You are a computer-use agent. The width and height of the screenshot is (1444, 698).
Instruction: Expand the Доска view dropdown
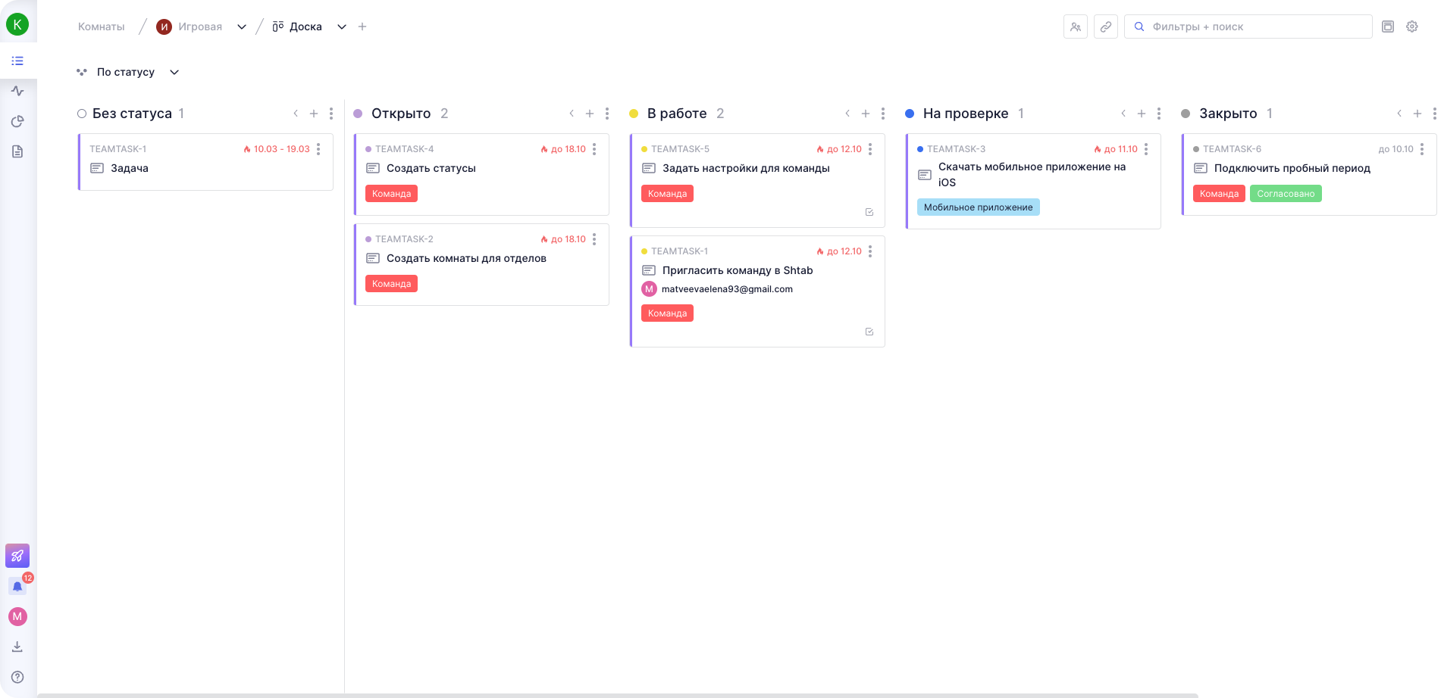[x=341, y=26]
